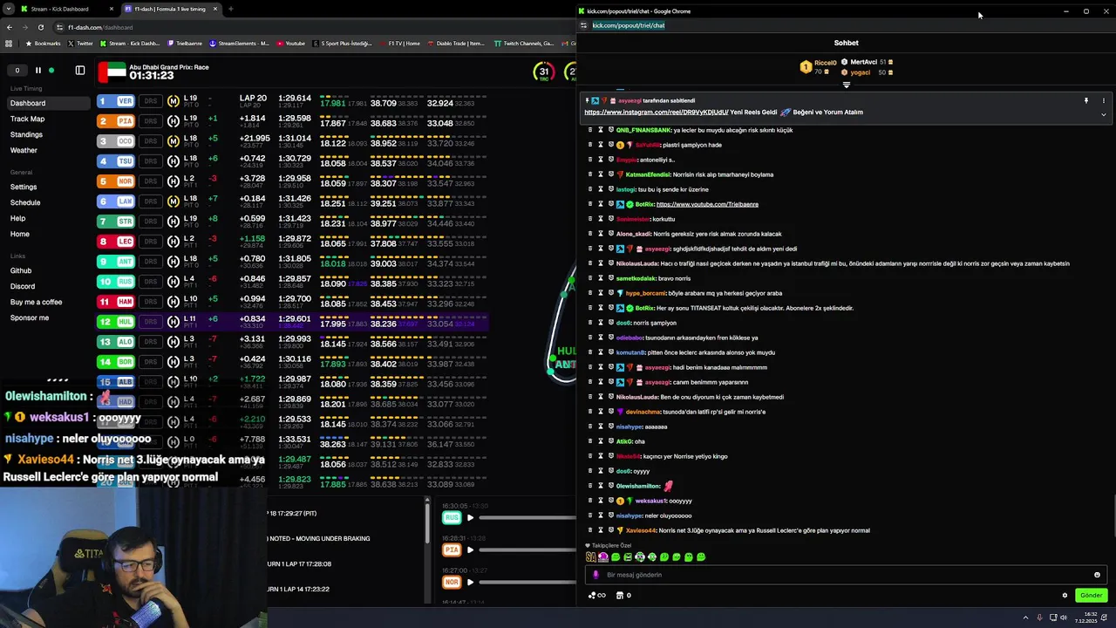Pause the f1-dash live timing playback
This screenshot has height=628, width=1116.
(x=37, y=71)
